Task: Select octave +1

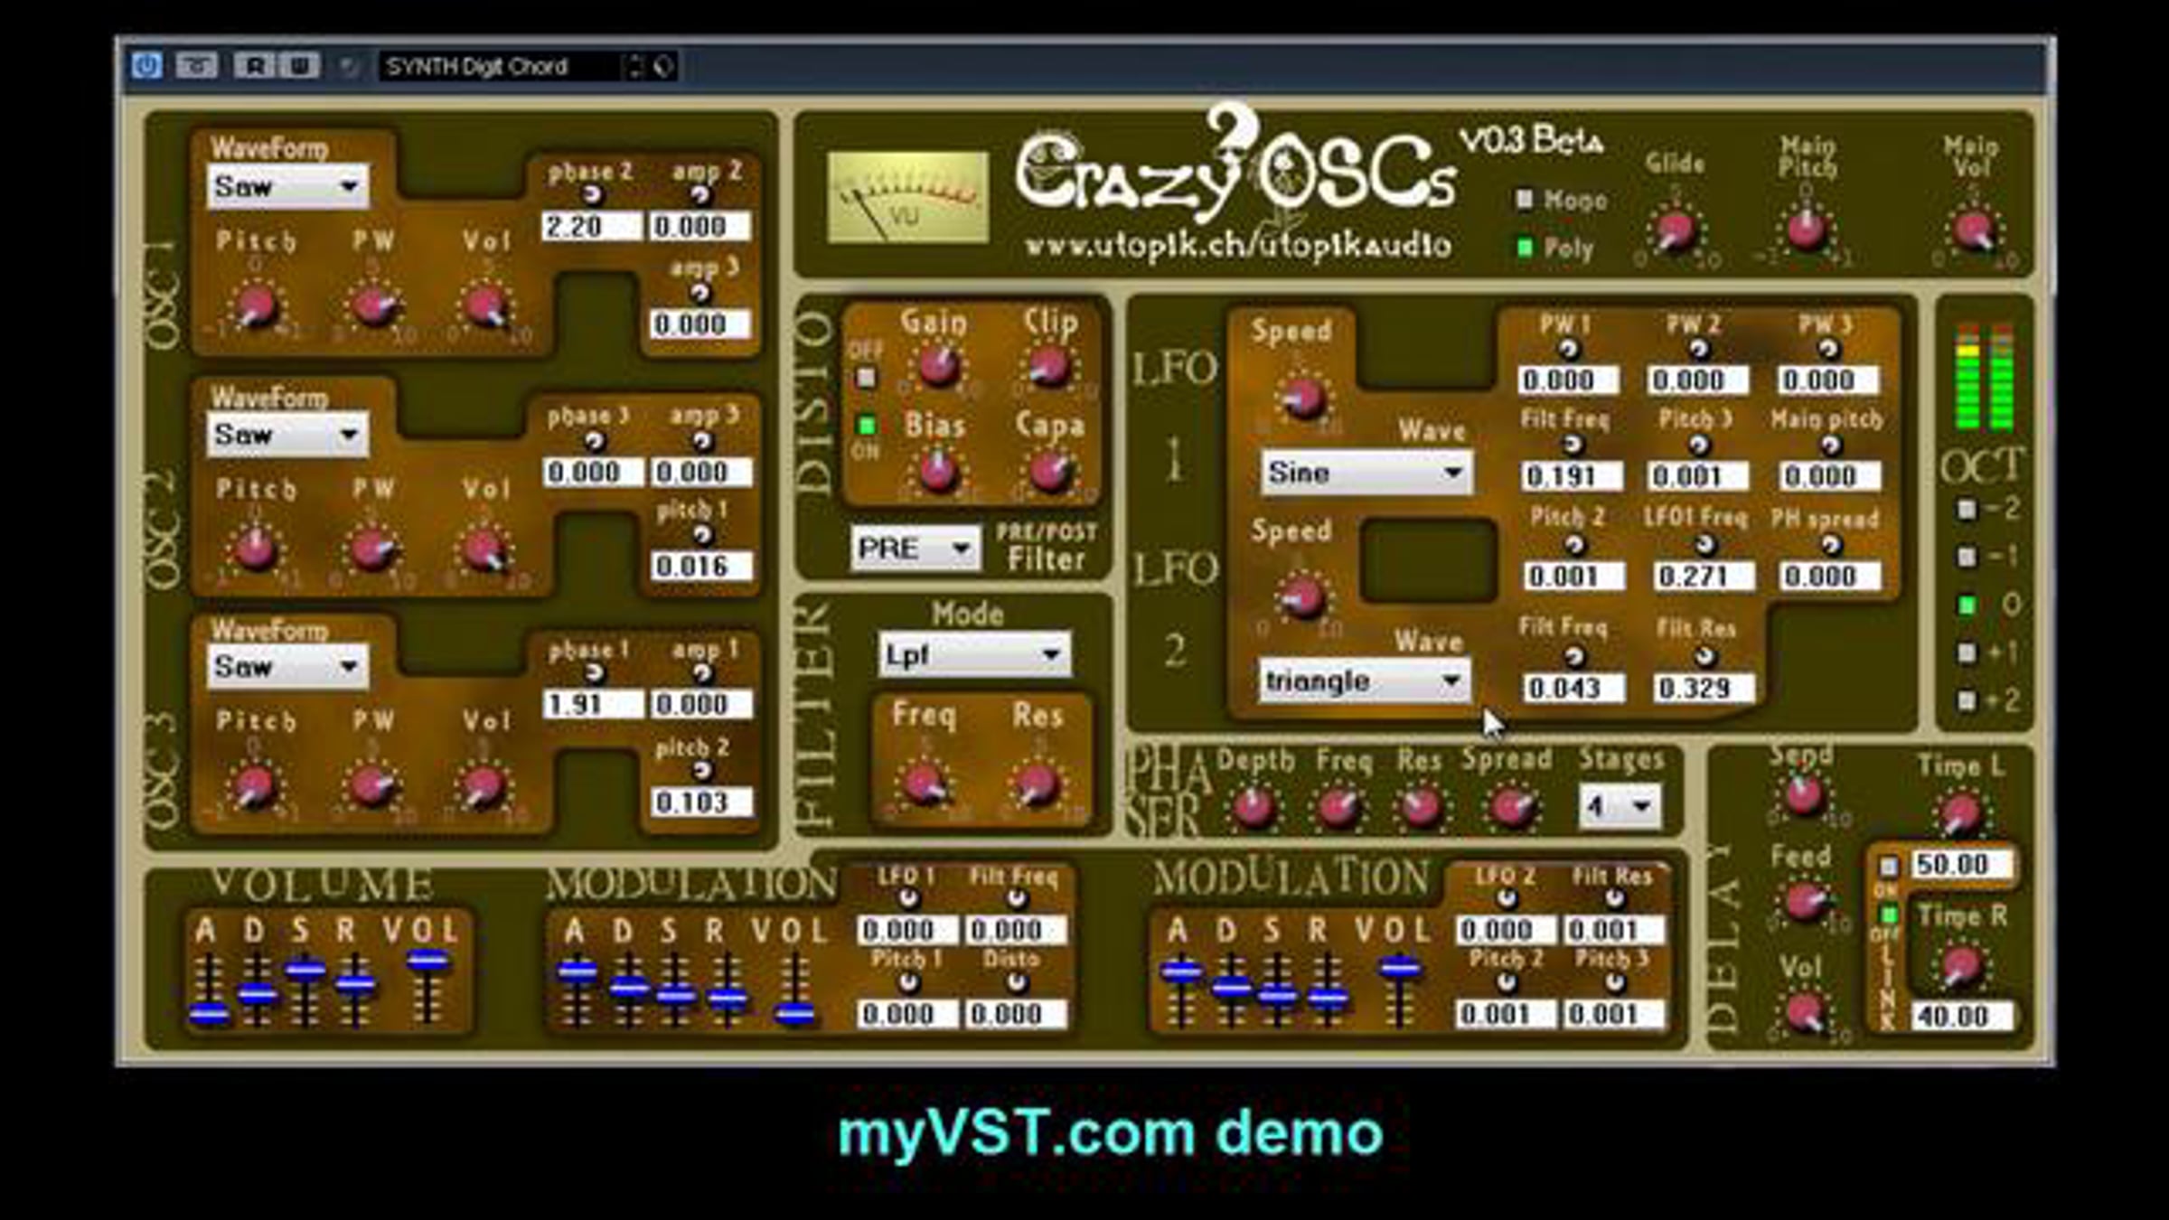Action: 1967,652
